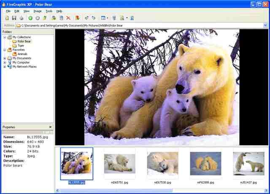
Task: Open the Address bar path dropdown
Action: point(265,25)
